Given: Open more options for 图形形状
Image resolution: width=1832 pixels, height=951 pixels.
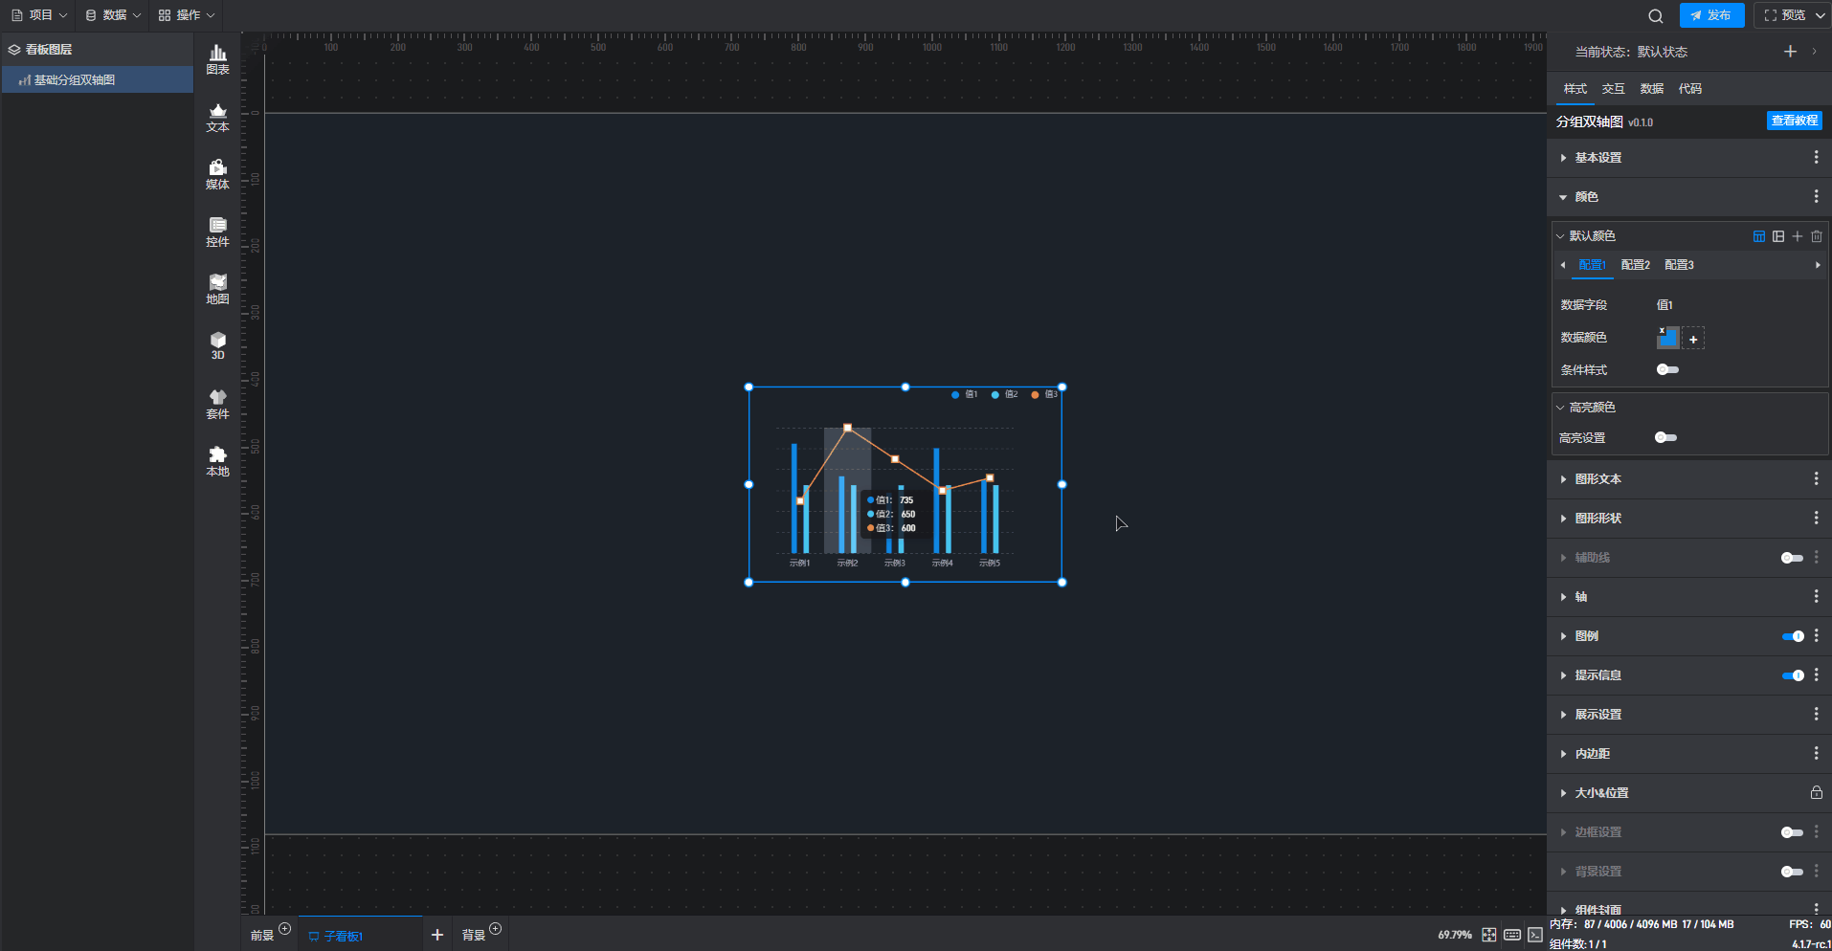Looking at the screenshot, I should (x=1816, y=519).
